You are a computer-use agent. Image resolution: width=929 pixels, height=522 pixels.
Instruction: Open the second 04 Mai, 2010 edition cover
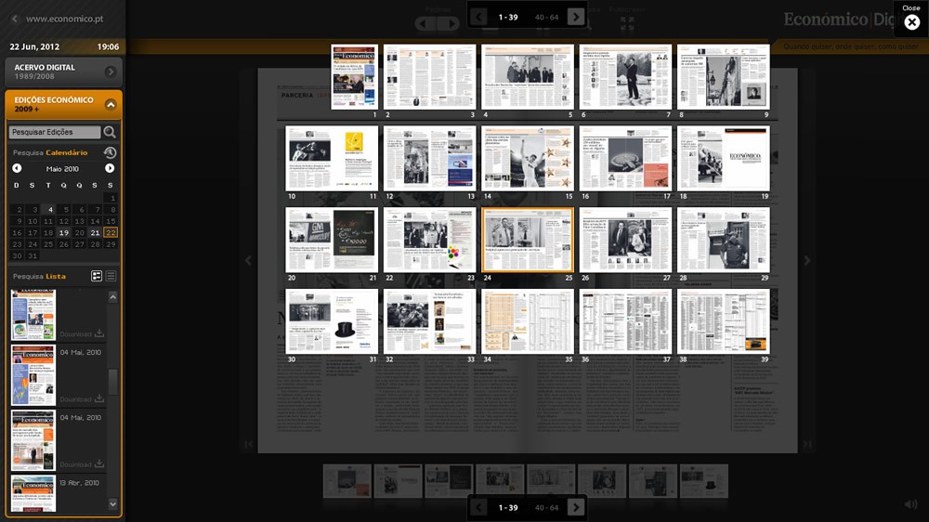tap(33, 440)
